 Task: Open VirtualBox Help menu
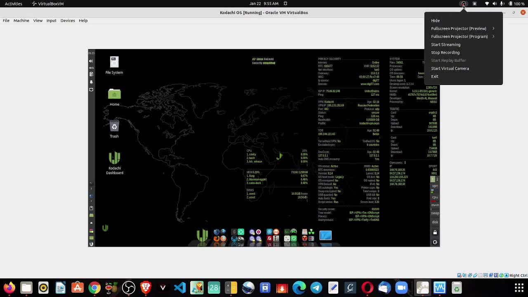coord(83,20)
